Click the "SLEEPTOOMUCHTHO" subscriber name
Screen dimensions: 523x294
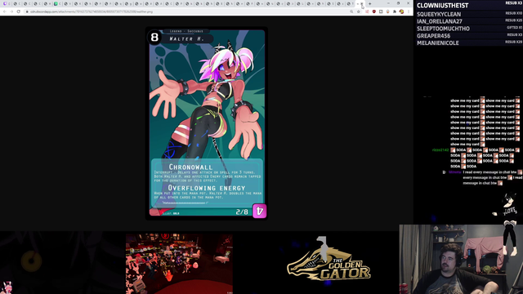tap(443, 29)
